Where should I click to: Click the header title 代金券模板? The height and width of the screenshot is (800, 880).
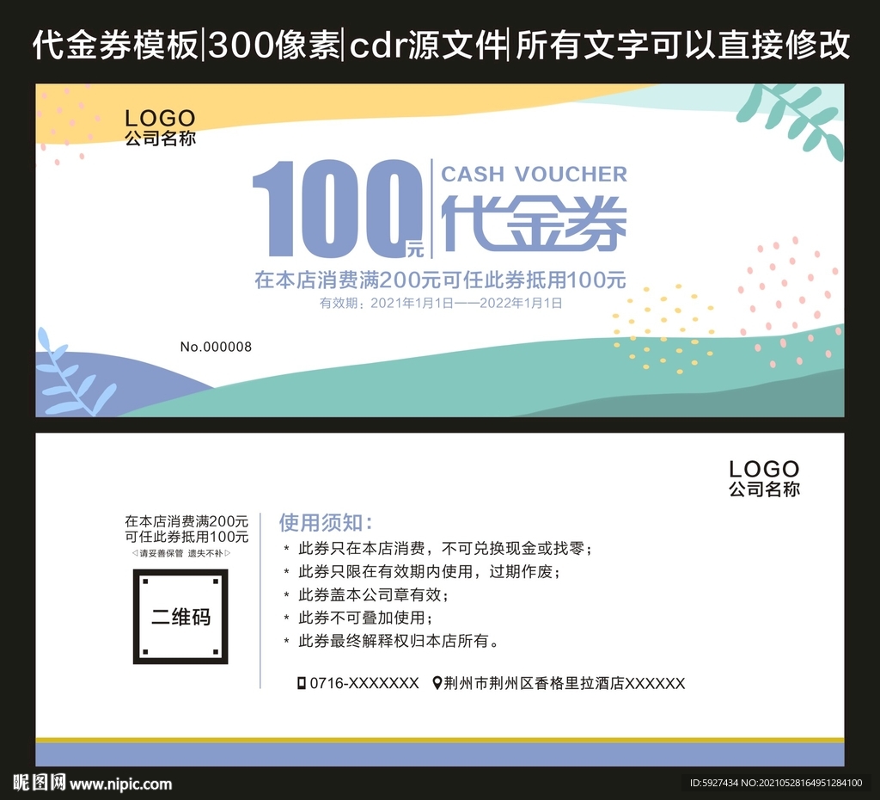click(x=115, y=45)
